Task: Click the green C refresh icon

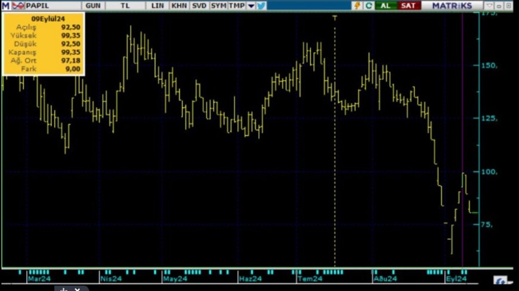Action: click(369, 5)
